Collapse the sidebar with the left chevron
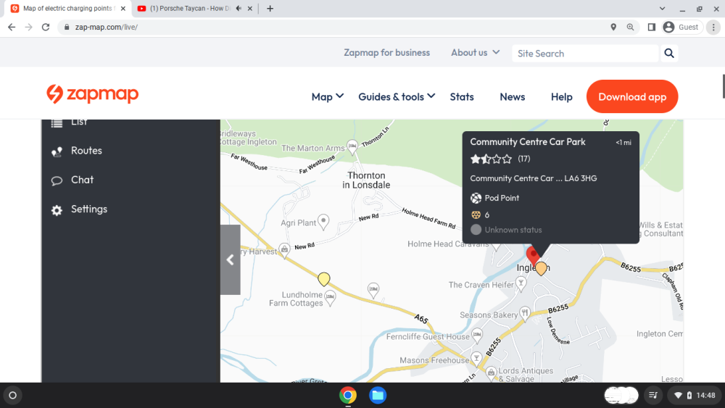The width and height of the screenshot is (725, 408). 231,259
